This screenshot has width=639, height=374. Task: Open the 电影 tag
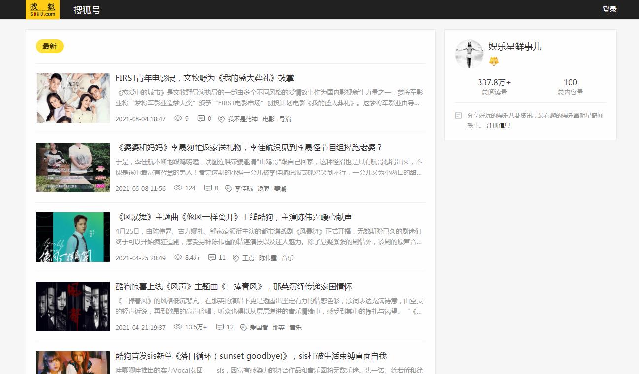click(269, 119)
